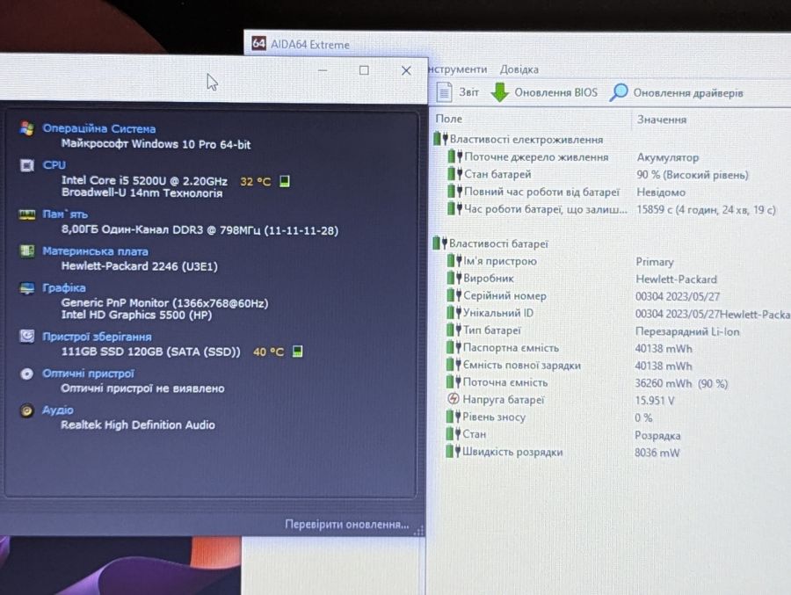Click the value 36260 mWh (90 %)

(x=681, y=383)
